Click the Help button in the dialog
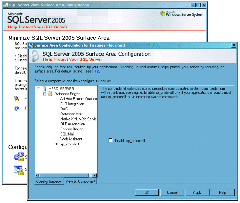The image size is (240, 203). click(x=222, y=192)
